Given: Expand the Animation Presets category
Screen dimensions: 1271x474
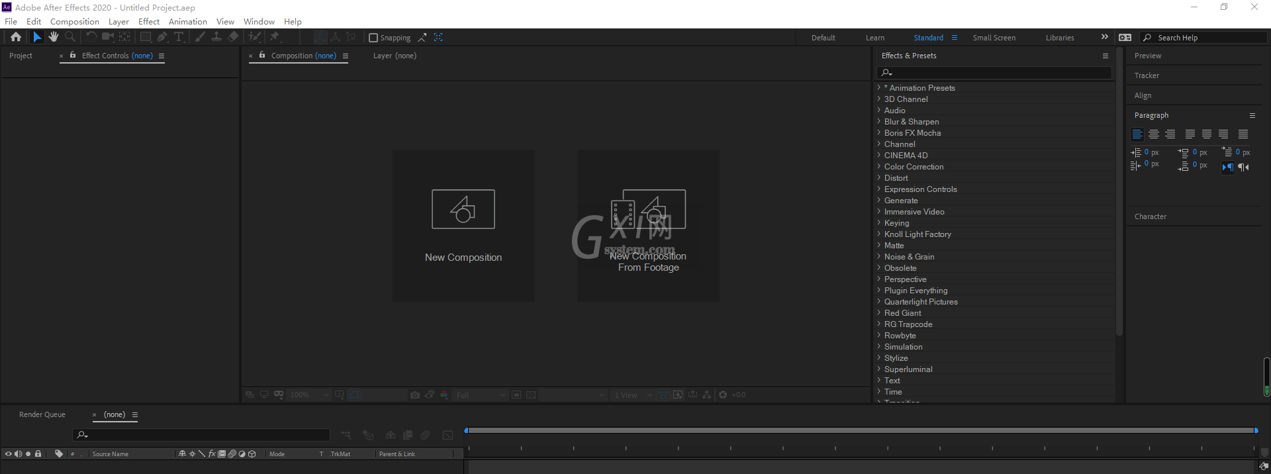Looking at the screenshot, I should 879,87.
